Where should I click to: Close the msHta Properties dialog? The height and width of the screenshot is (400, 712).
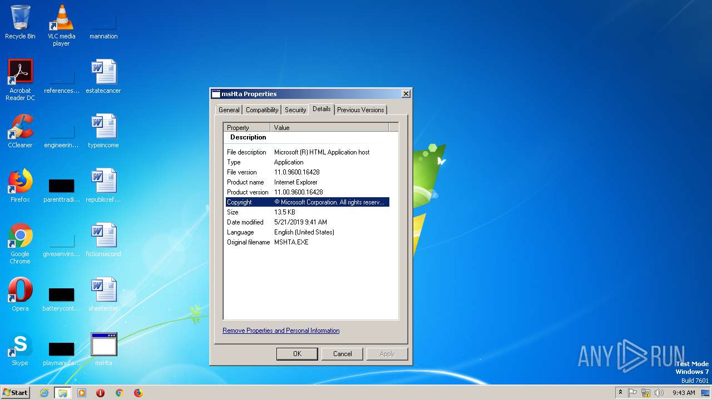click(406, 94)
